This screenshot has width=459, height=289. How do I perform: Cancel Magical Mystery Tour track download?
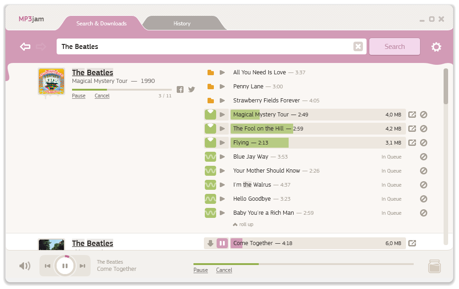pyautogui.click(x=424, y=115)
